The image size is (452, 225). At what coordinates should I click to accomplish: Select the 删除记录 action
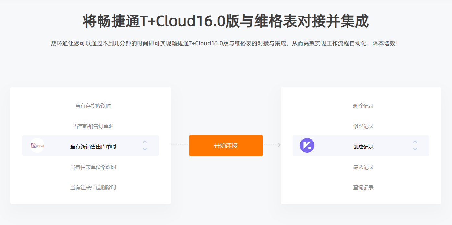click(x=363, y=106)
